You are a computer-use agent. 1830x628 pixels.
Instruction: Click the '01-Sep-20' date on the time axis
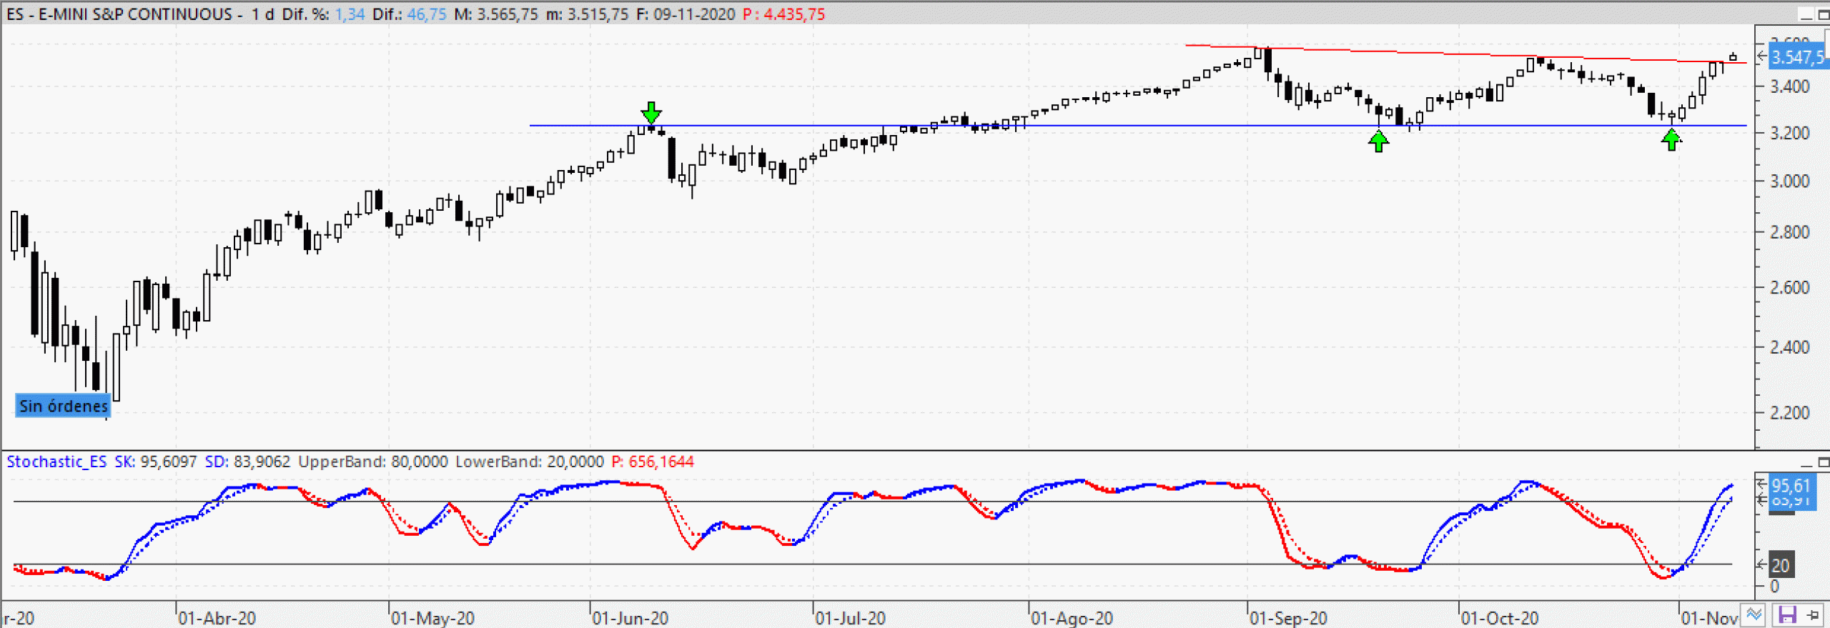(1289, 618)
